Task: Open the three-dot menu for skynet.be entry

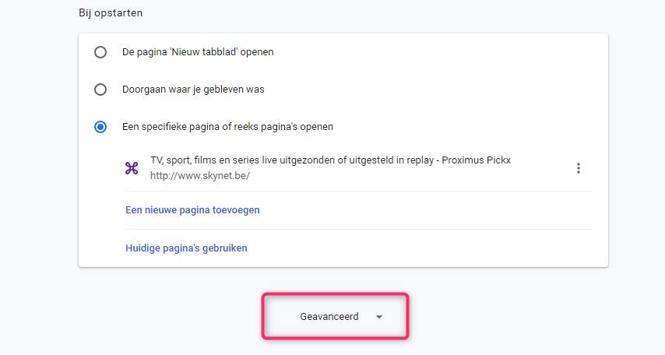Action: point(578,168)
